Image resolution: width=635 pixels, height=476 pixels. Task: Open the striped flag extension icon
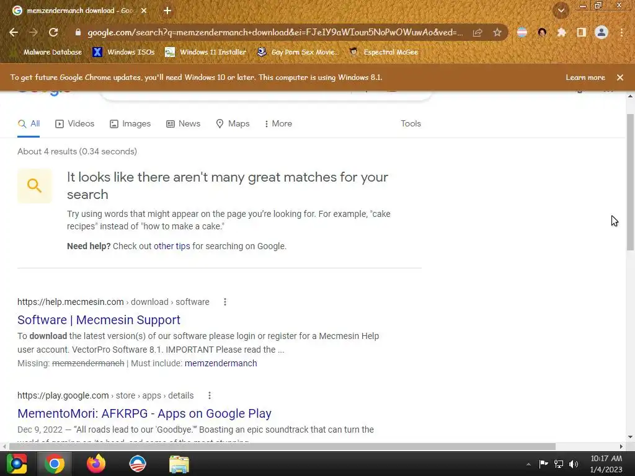(522, 32)
